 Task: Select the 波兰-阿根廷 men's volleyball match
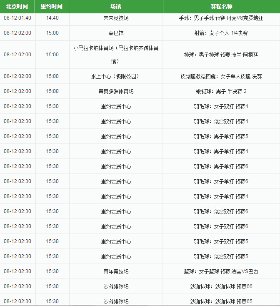(x=221, y=55)
